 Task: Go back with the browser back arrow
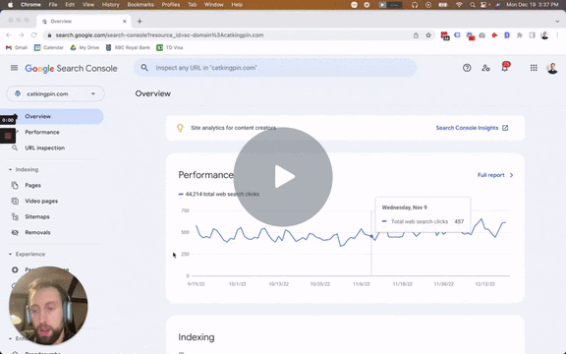click(x=9, y=35)
